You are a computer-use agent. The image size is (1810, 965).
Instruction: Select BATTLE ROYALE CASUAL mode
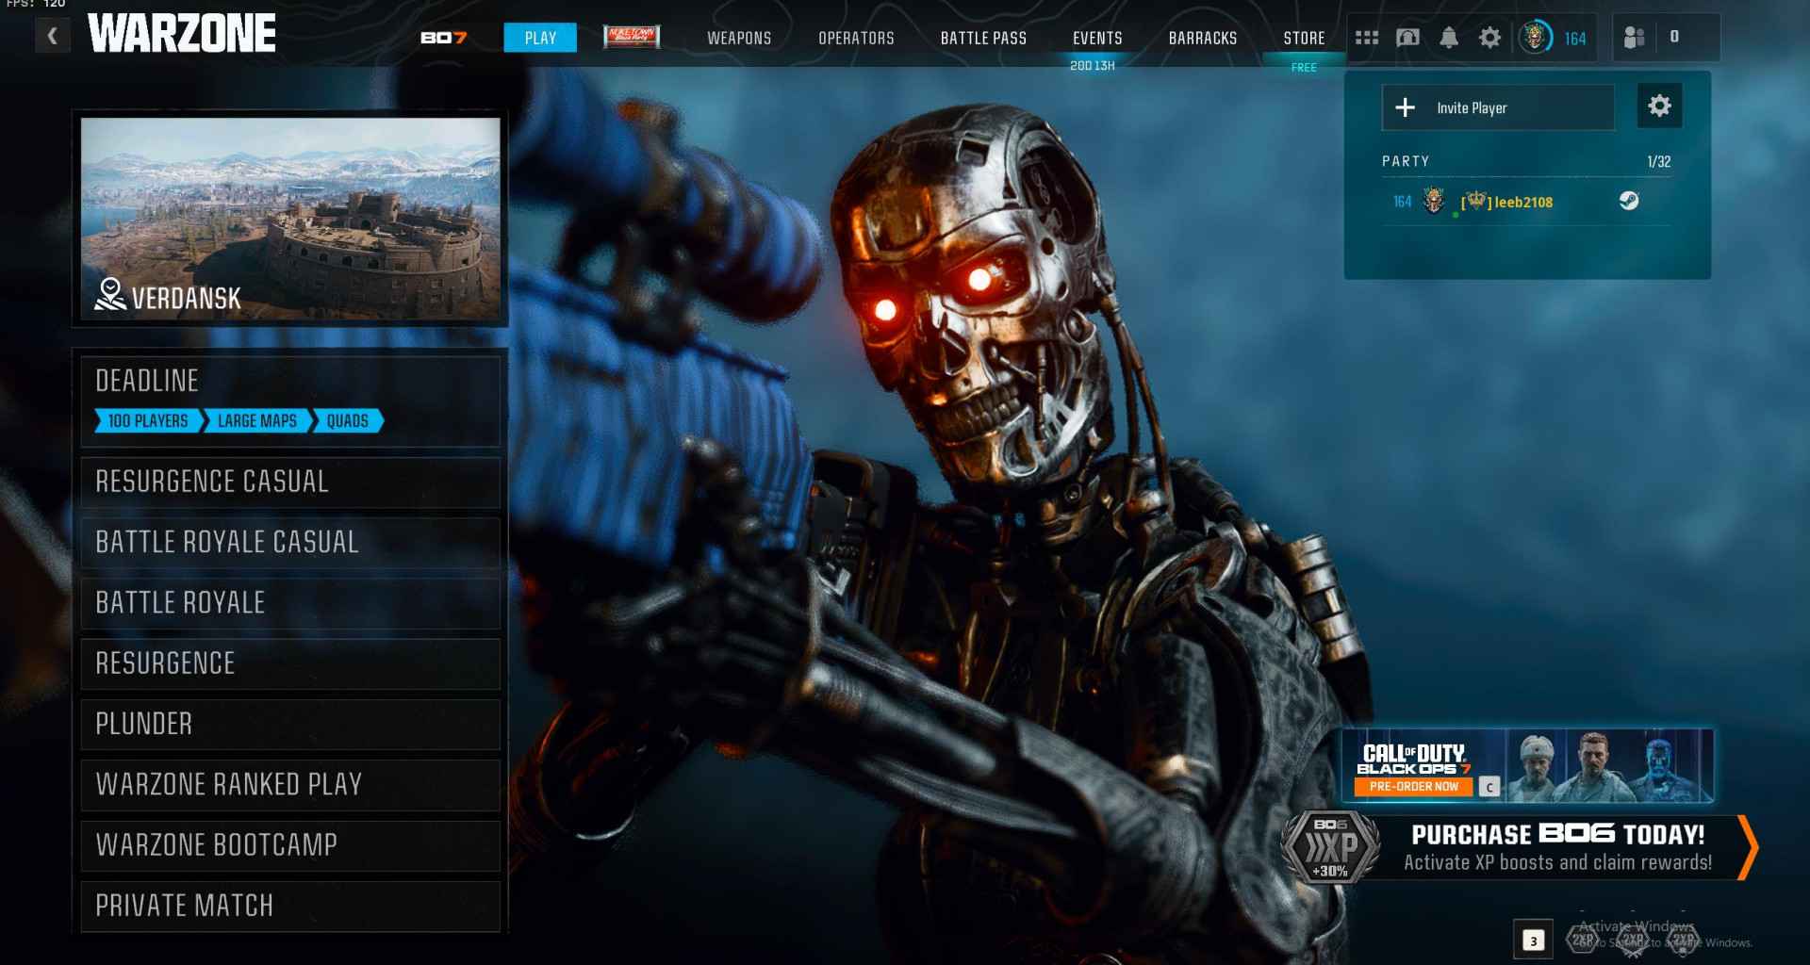pos(290,543)
